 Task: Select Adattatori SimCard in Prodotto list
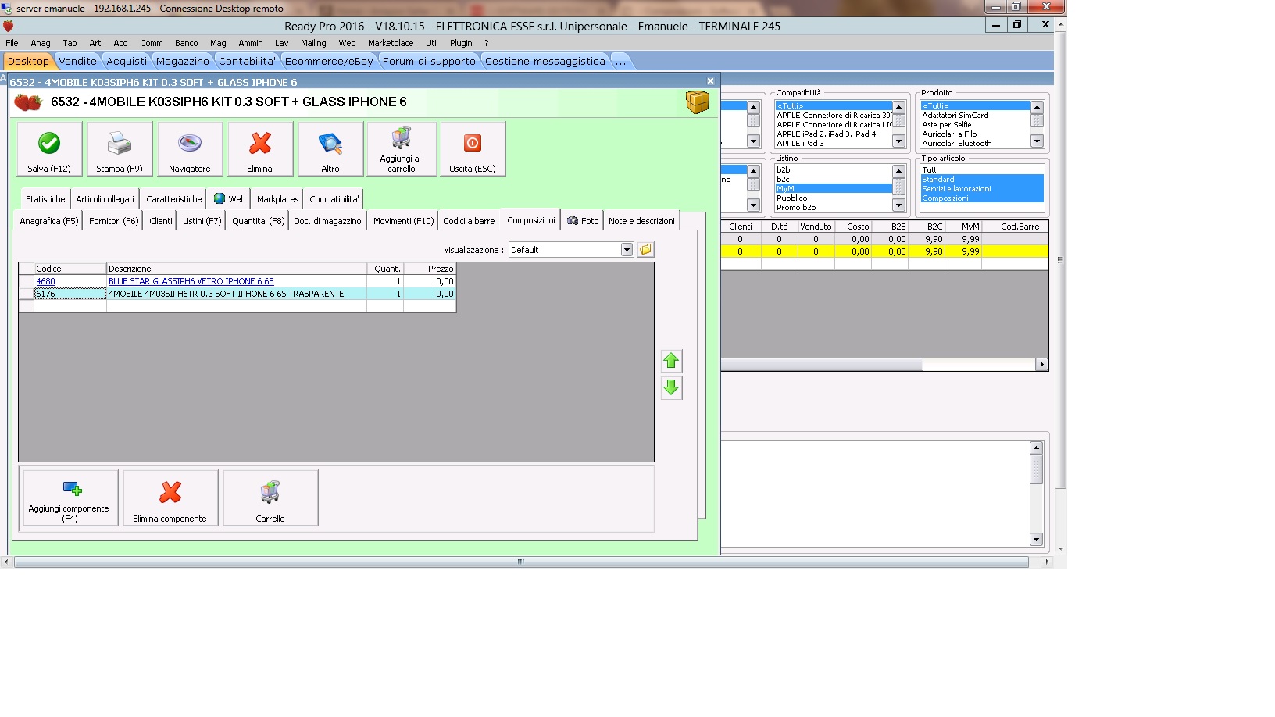[975, 115]
